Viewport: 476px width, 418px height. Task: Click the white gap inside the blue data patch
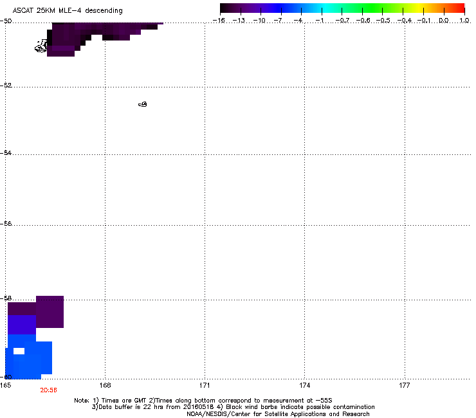click(19, 351)
